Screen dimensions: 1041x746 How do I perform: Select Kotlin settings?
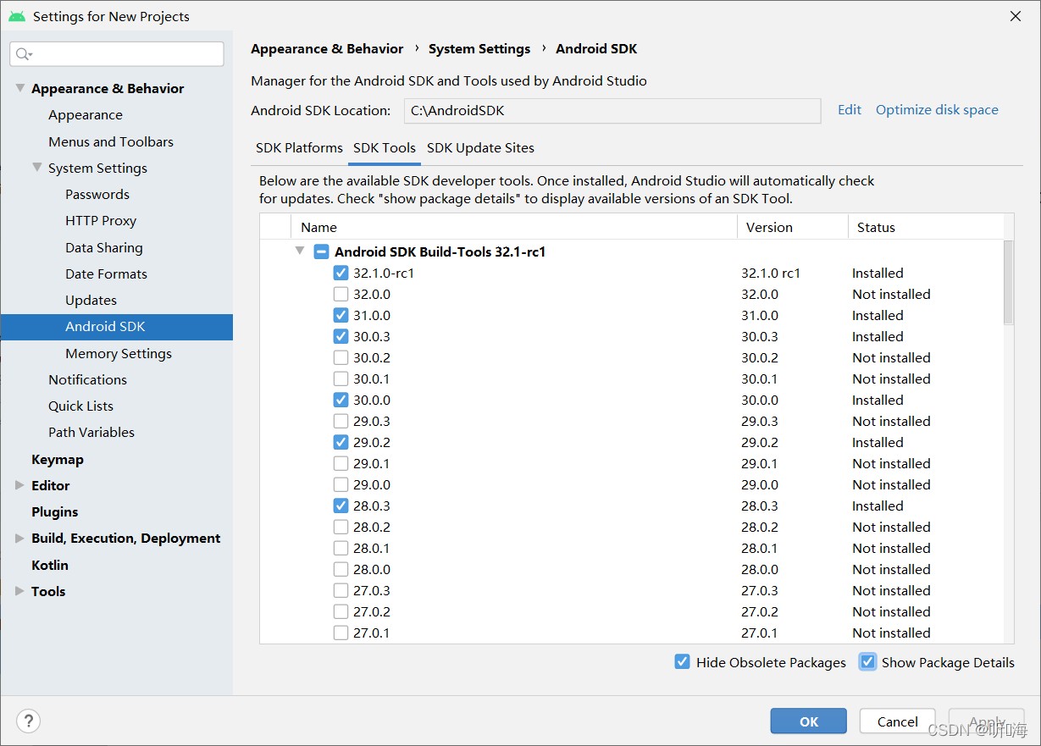coord(50,565)
